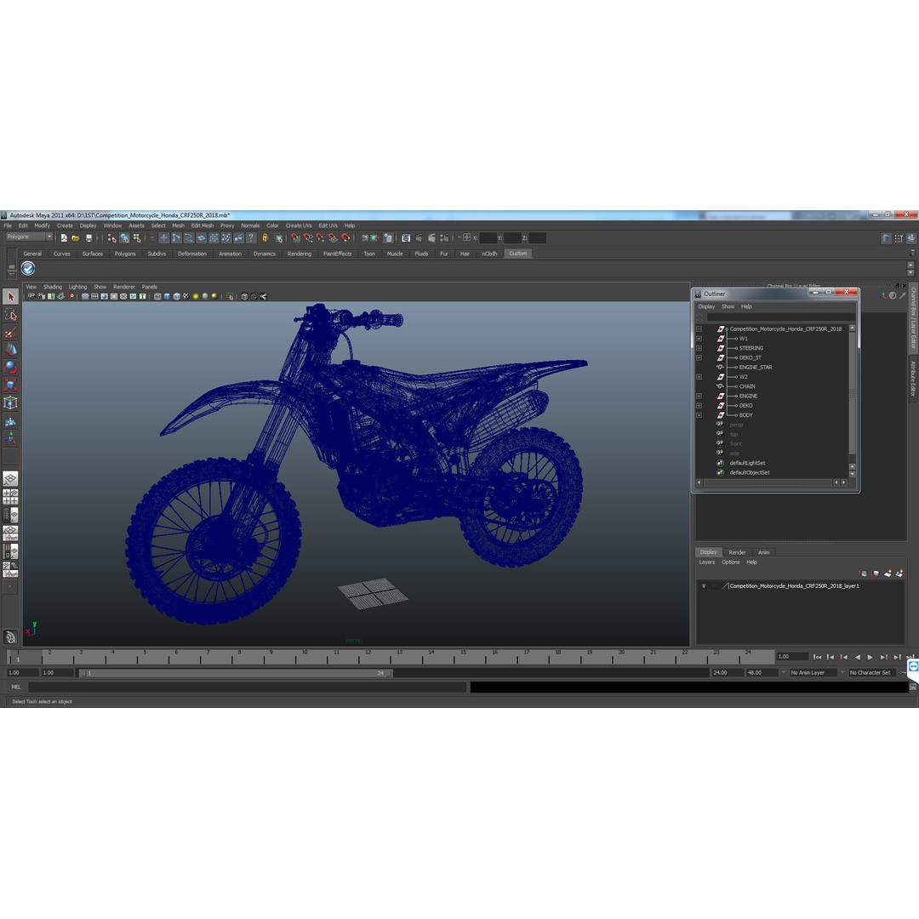Open the No Anim Layer dropdown
This screenshot has height=919, width=919.
(x=813, y=673)
